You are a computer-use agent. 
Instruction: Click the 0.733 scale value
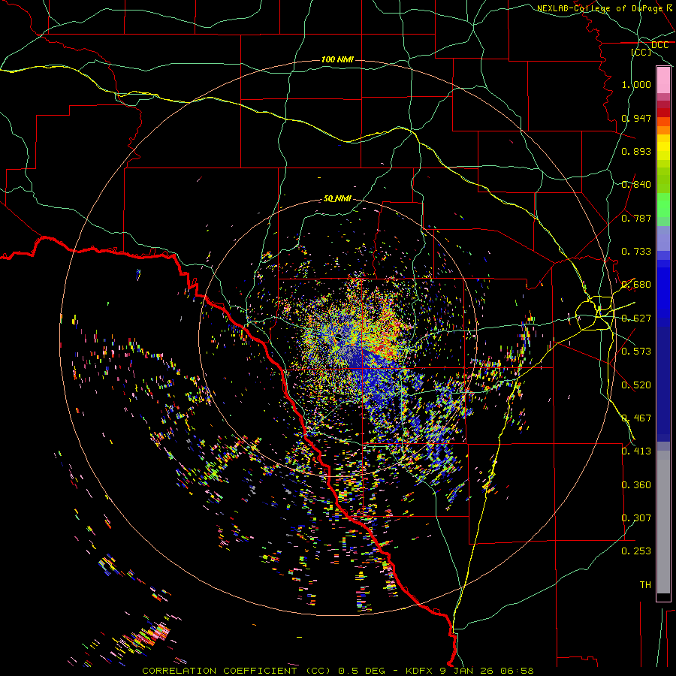[x=636, y=252]
